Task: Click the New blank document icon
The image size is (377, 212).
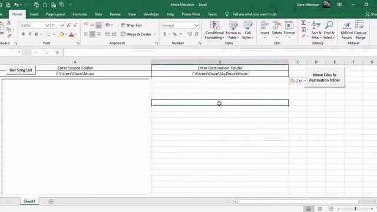Action: pos(45,5)
